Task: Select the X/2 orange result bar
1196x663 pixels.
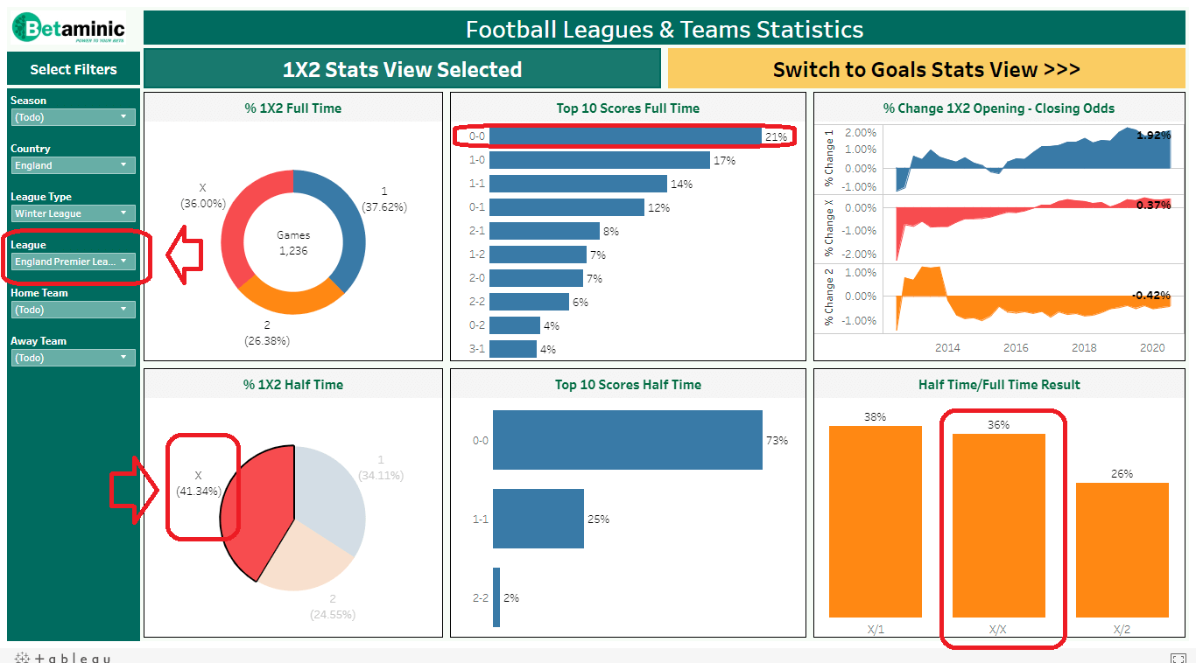Action: (1122, 550)
